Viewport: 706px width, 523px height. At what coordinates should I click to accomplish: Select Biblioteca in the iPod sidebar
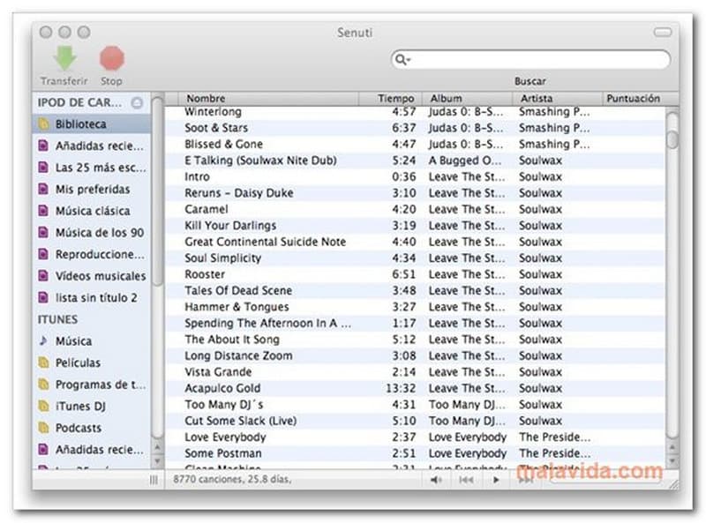coord(80,124)
